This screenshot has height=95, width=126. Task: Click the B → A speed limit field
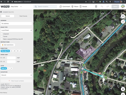[x=11, y=61]
